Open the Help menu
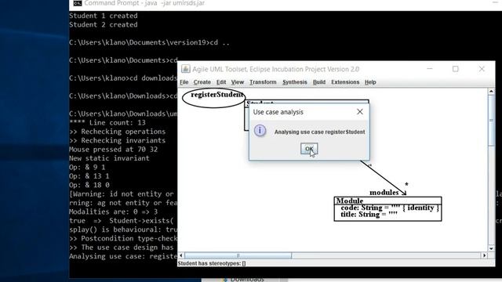The width and height of the screenshot is (502, 282). tap(370, 82)
